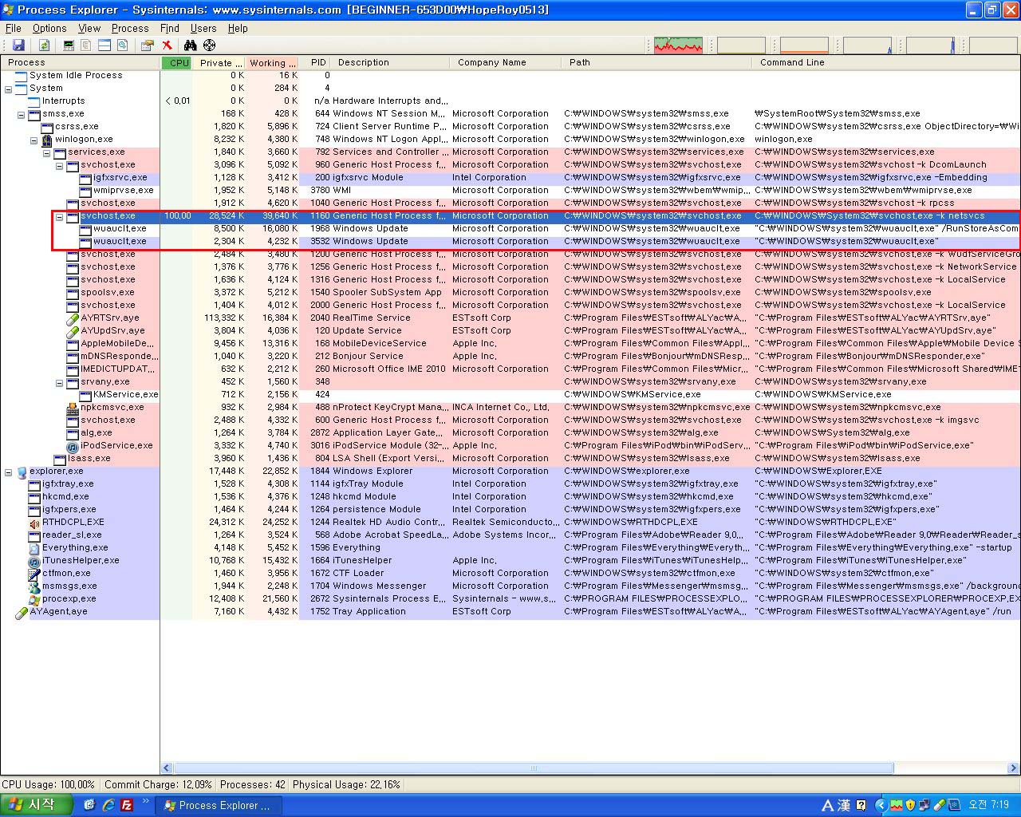Open the Find menu
The width and height of the screenshot is (1021, 817).
(170, 28)
